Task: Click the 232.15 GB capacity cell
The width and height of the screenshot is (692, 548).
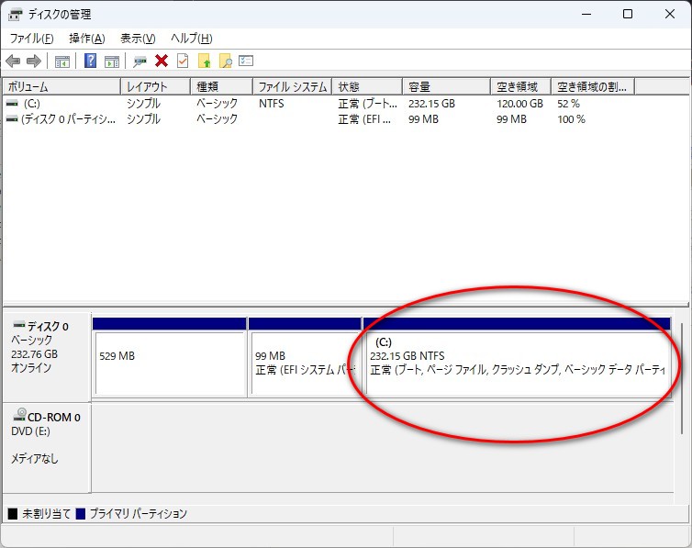Action: (431, 104)
